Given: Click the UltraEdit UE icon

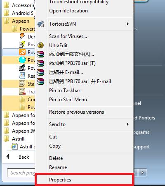Looking at the screenshot, I should pos(40,45).
